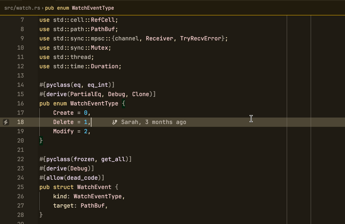Viewport: 345px width, 224px height.
Task: Select line number 13 of empty line
Action: pos(20,76)
